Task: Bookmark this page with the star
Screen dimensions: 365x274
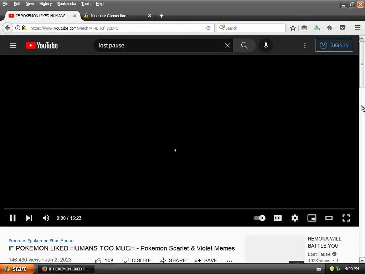Action: (293, 28)
